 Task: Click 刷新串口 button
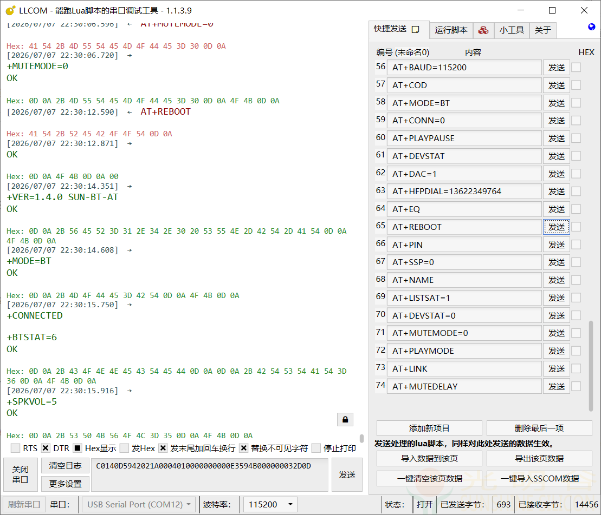tap(24, 505)
